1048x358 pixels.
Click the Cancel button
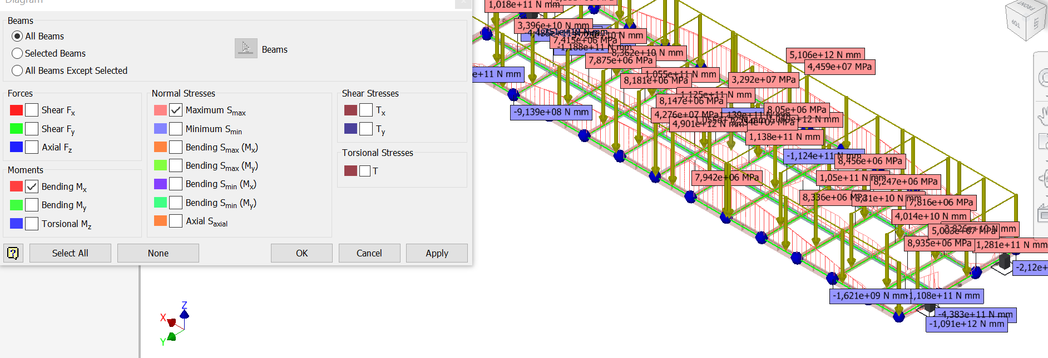(369, 253)
